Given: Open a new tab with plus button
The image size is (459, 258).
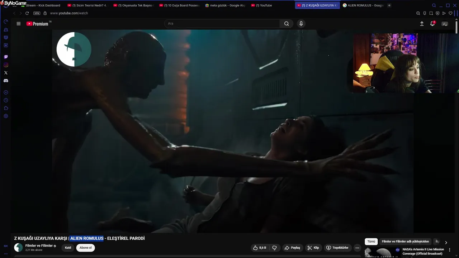Looking at the screenshot, I should tap(389, 5).
